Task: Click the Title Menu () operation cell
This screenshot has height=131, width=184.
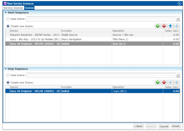Action: click(x=137, y=39)
